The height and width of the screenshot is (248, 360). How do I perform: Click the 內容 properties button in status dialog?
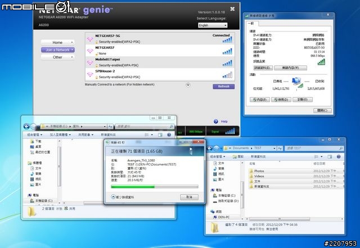260,100
